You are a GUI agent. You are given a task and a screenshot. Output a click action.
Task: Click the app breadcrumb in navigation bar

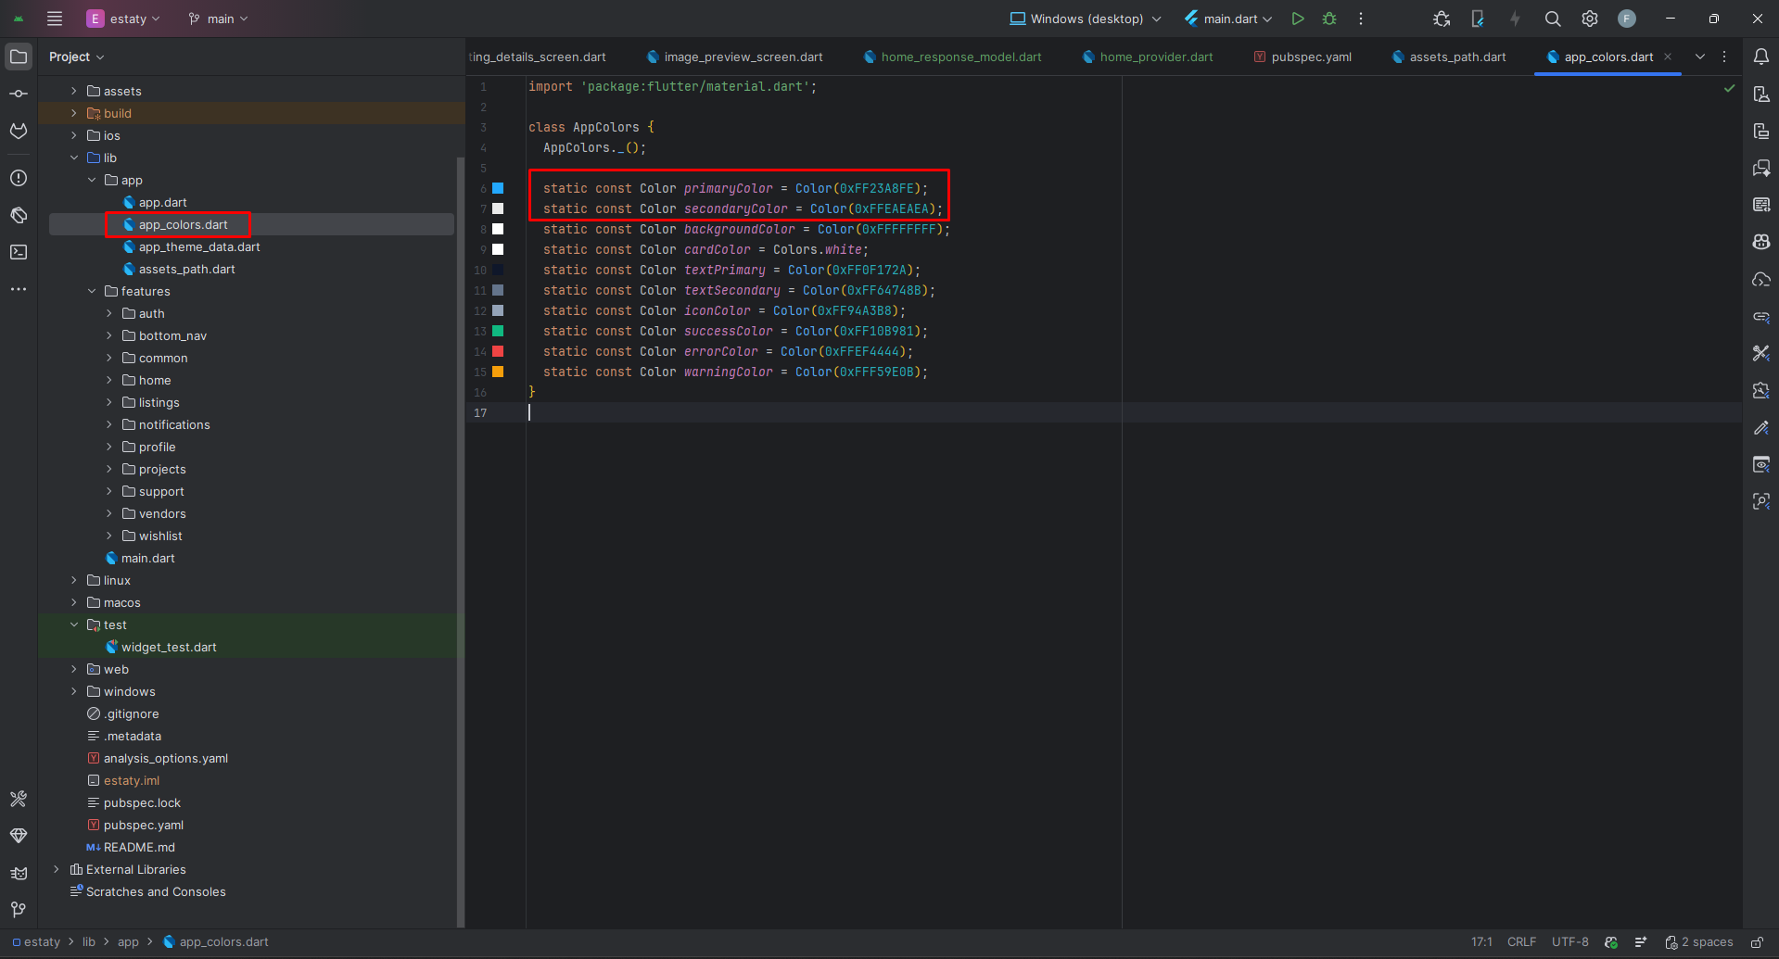pyautogui.click(x=128, y=942)
